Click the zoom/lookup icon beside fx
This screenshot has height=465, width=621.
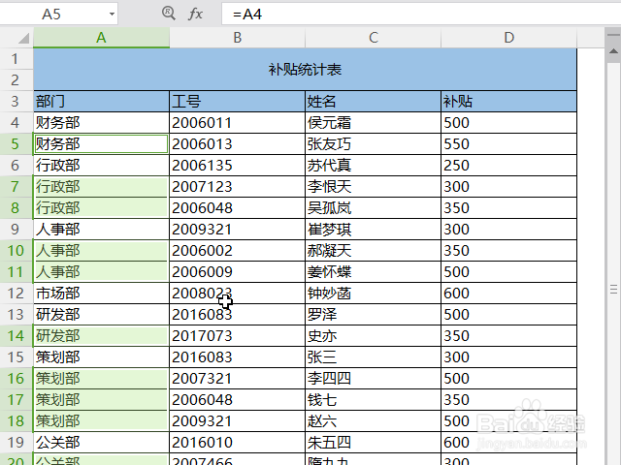coord(169,14)
